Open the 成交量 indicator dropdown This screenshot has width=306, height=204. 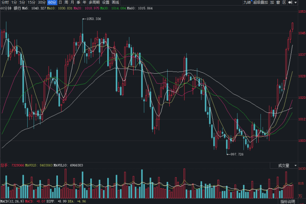288,165
